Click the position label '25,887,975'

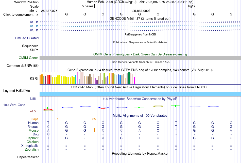pos(49,11)
